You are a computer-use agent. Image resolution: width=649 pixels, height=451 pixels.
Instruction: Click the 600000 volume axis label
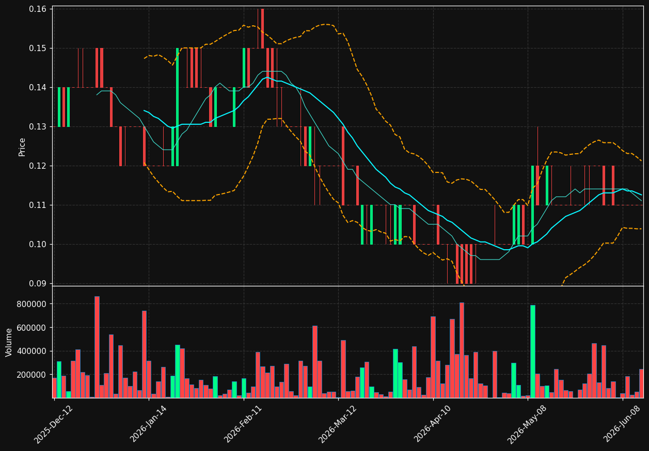click(x=31, y=328)
